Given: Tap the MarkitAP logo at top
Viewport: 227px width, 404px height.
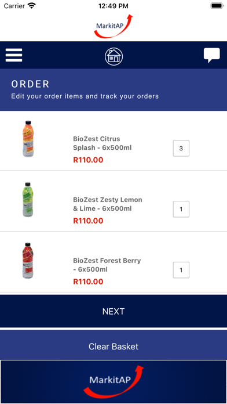Looking at the screenshot, I should pos(113,26).
